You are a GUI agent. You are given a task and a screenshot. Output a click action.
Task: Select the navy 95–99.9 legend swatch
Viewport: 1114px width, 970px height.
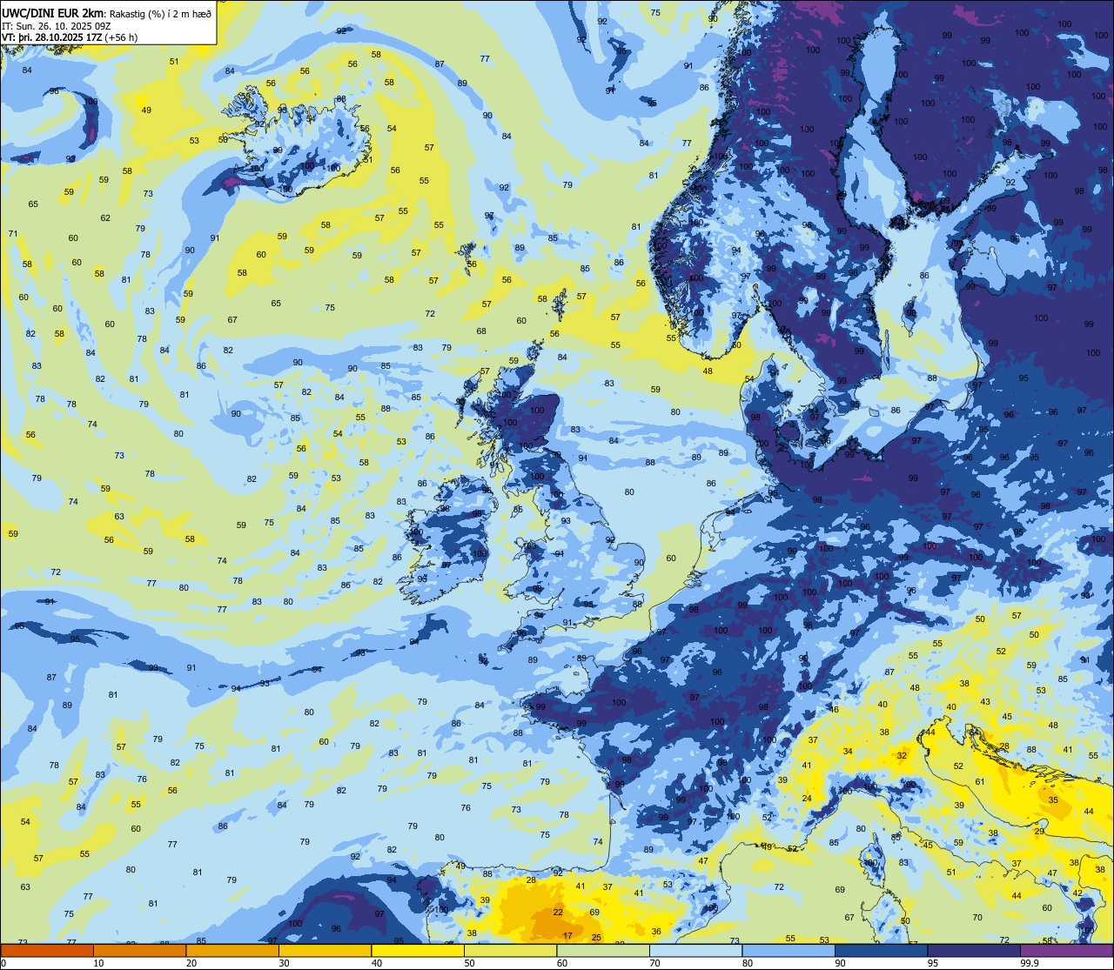coord(974,950)
